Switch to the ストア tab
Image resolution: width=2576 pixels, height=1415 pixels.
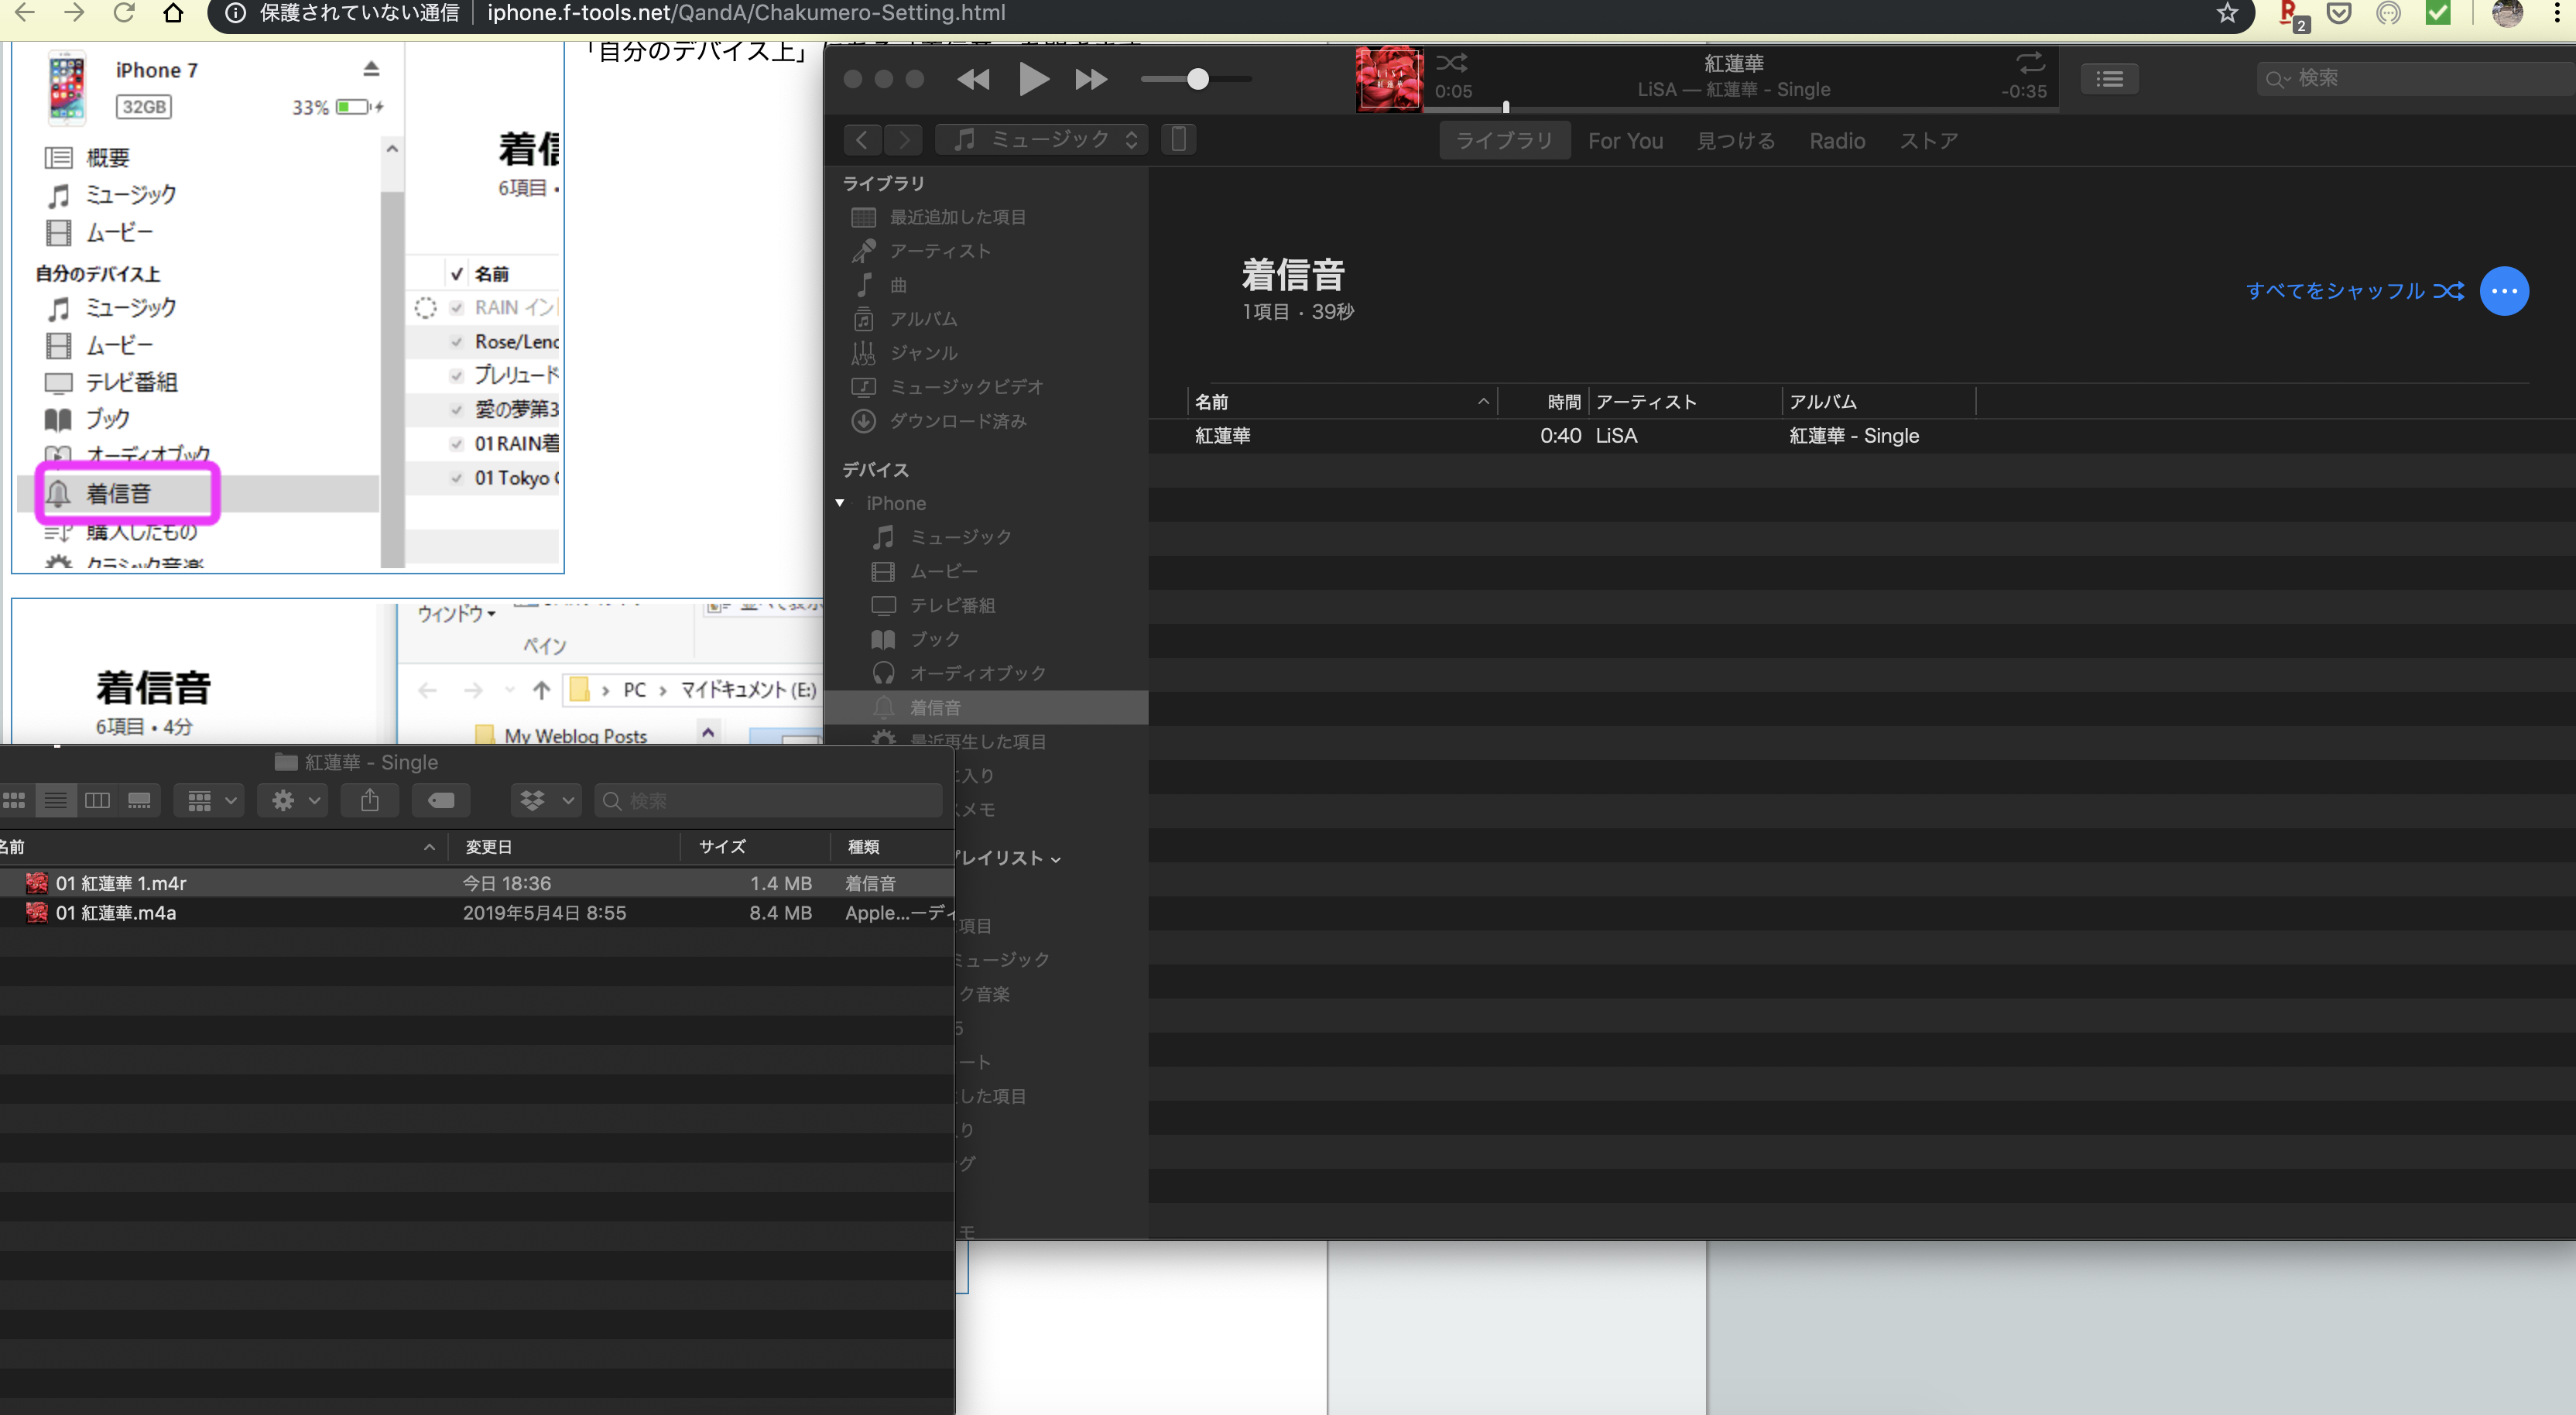point(1928,141)
